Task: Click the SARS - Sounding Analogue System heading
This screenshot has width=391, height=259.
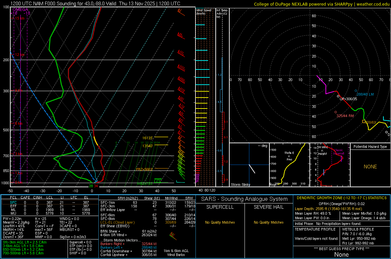Action: (x=245, y=199)
